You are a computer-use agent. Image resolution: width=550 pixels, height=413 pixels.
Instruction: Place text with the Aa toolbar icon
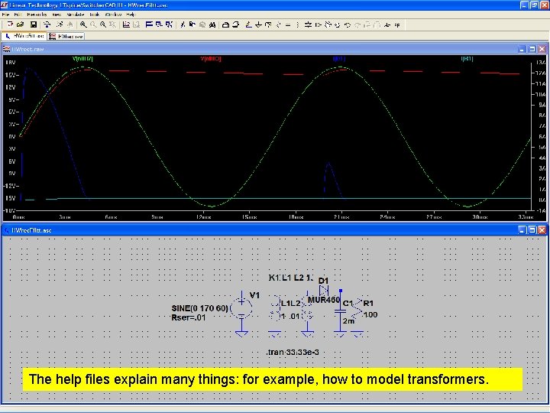(x=387, y=24)
